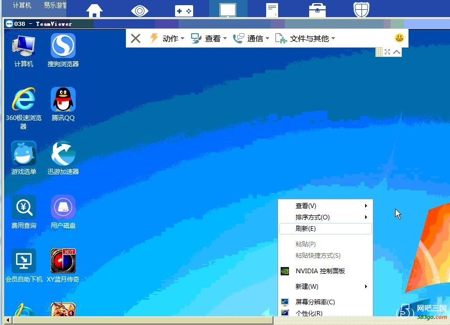The height and width of the screenshot is (325, 450).
Task: Launch XY蓝月传奇 game icon
Action: [63, 266]
